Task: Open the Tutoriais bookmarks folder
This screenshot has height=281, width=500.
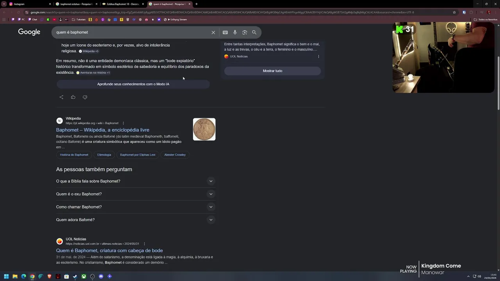Action: (x=79, y=20)
